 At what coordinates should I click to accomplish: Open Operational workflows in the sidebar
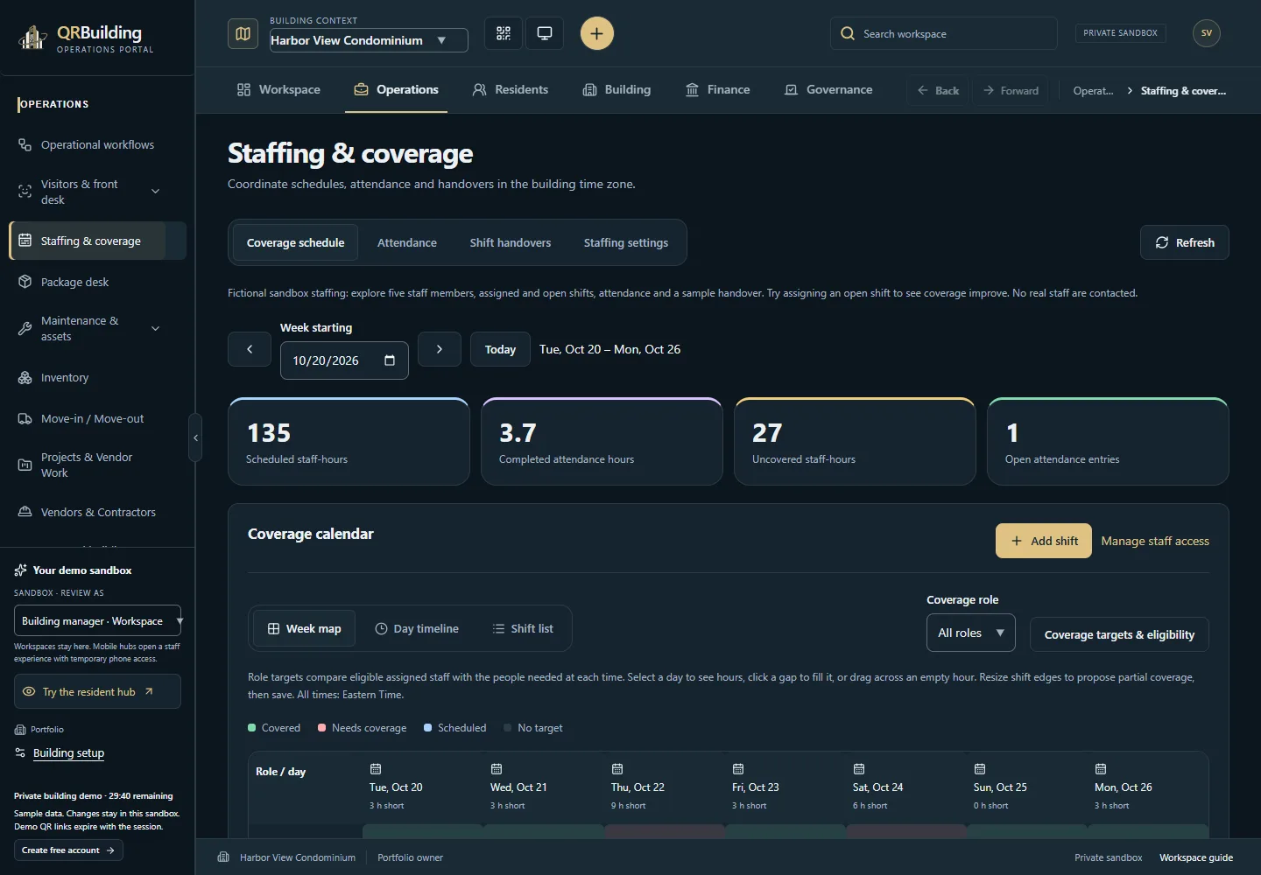(x=97, y=144)
